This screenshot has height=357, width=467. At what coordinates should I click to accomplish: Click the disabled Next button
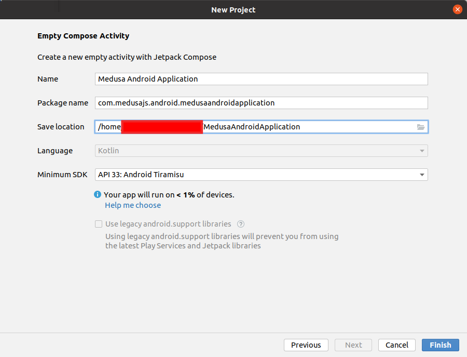point(353,345)
